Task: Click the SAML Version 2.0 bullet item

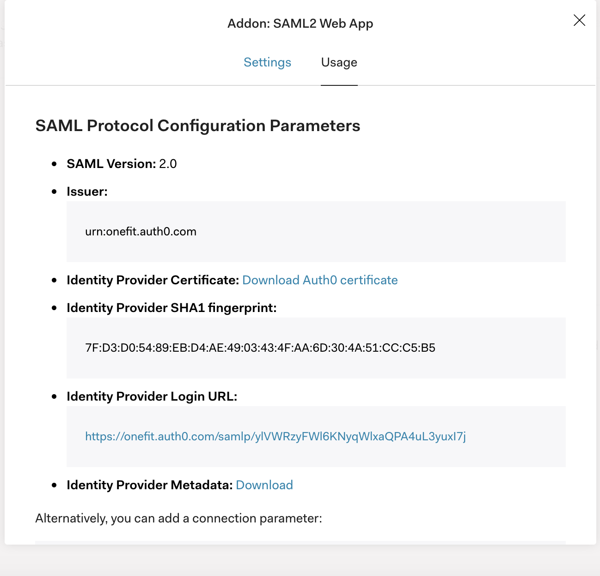Action: [x=122, y=163]
